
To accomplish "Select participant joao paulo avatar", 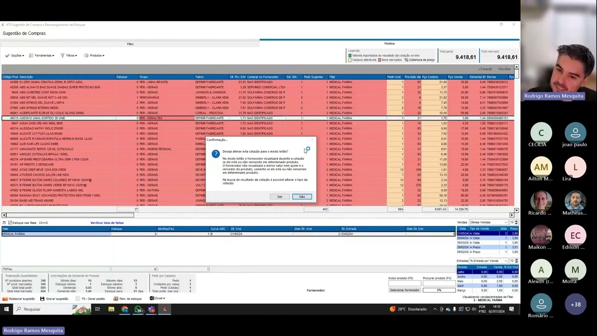I will pos(576,133).
